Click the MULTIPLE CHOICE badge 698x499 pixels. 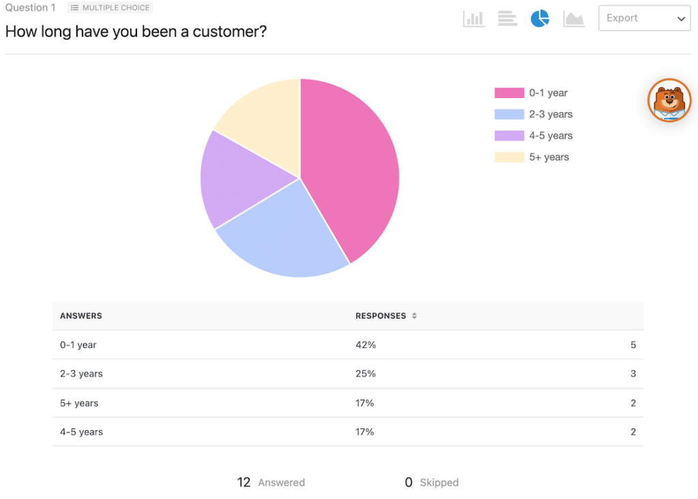click(109, 7)
